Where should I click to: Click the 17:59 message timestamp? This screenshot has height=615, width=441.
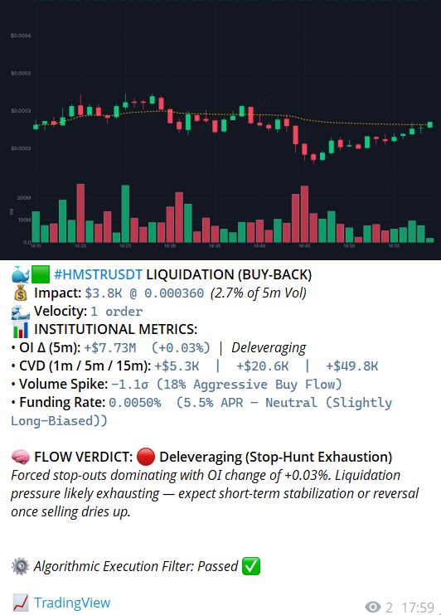point(418,608)
